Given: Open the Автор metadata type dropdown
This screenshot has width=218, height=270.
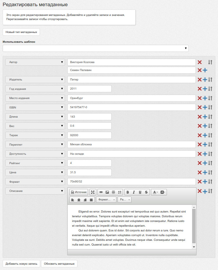Looking at the screenshot, I should [x=35, y=62].
